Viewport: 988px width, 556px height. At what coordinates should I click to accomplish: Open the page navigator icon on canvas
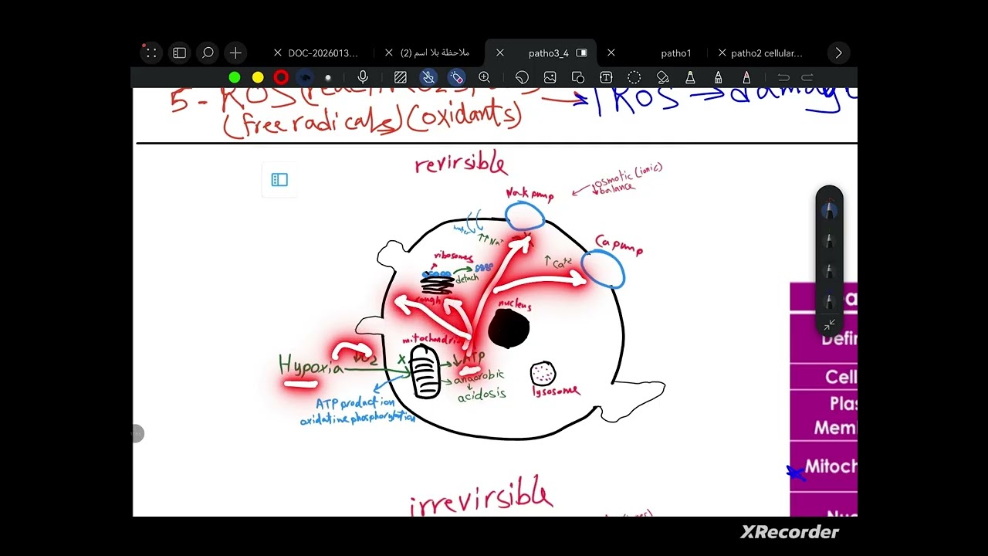[279, 180]
